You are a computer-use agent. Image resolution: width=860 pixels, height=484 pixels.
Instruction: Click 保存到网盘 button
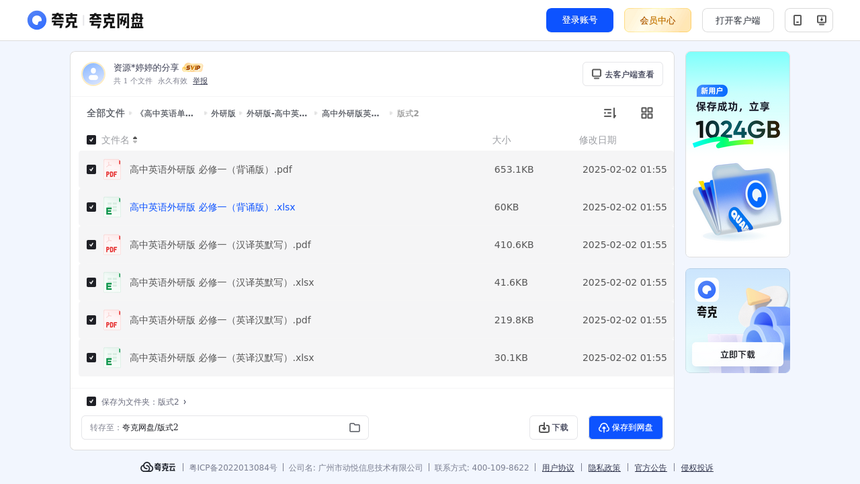coord(626,428)
